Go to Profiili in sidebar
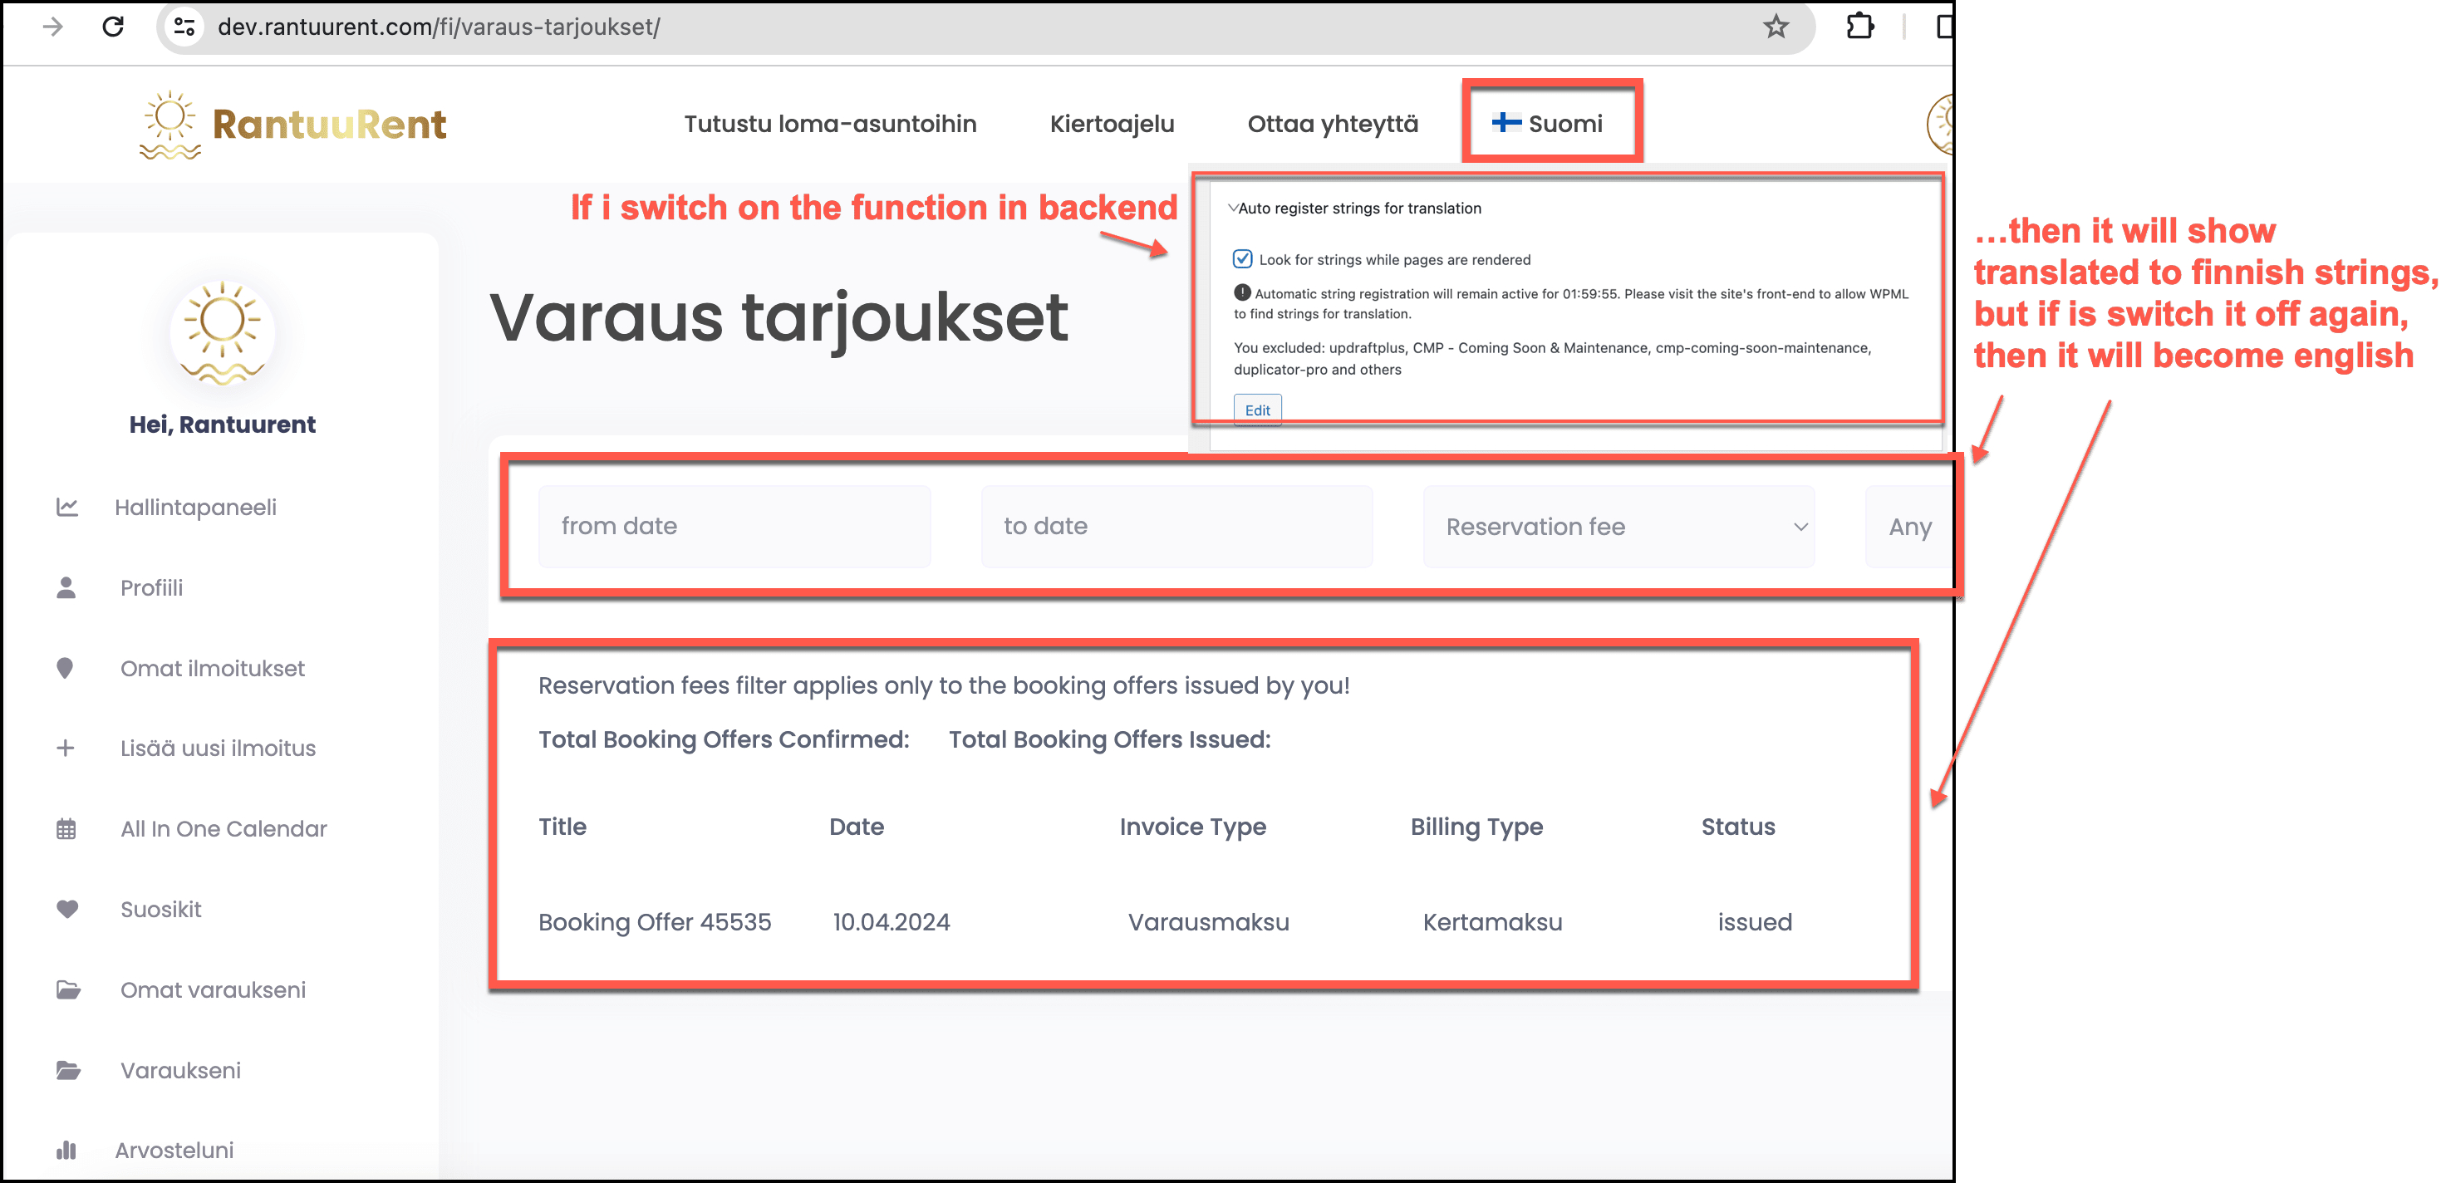Screen dimensions: 2451x1183 click(151, 588)
